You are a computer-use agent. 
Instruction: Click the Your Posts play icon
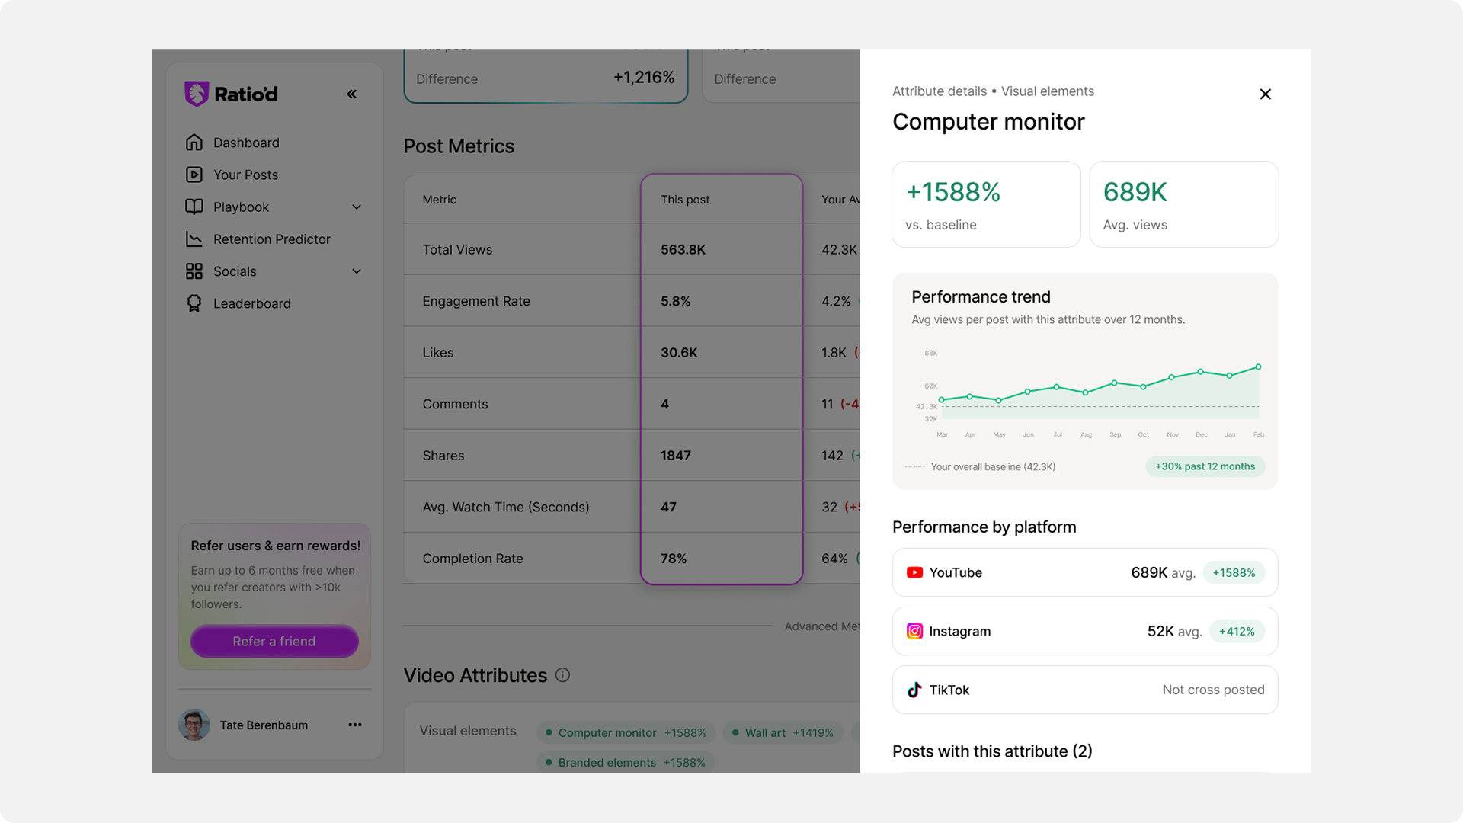[x=194, y=175]
